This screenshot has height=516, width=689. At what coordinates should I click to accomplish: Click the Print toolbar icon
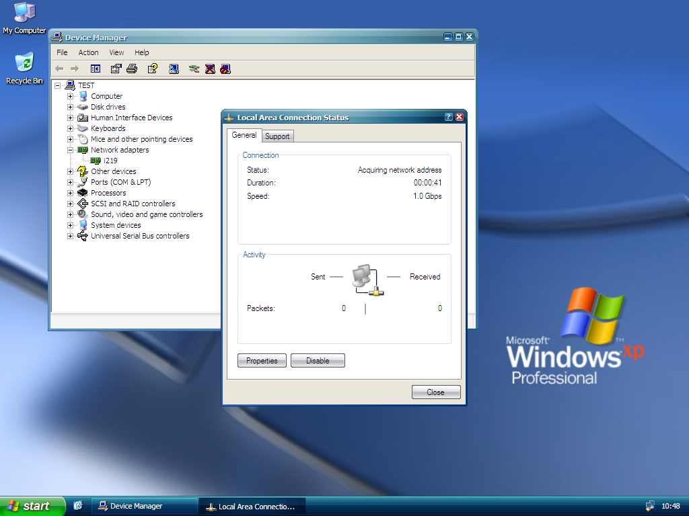132,69
